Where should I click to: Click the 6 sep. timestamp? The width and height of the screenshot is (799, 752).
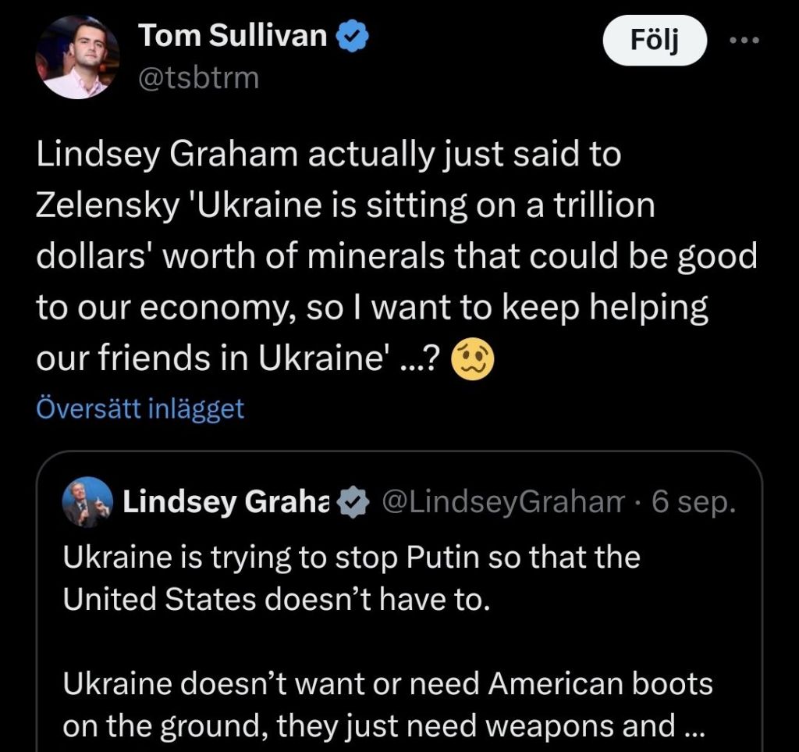point(693,503)
